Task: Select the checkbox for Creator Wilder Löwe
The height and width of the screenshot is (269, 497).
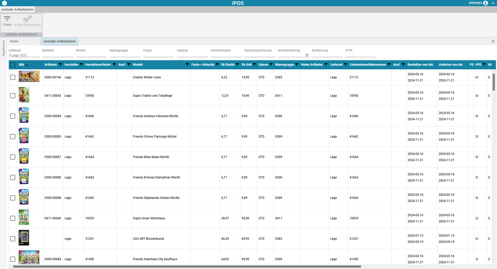Action: click(13, 77)
